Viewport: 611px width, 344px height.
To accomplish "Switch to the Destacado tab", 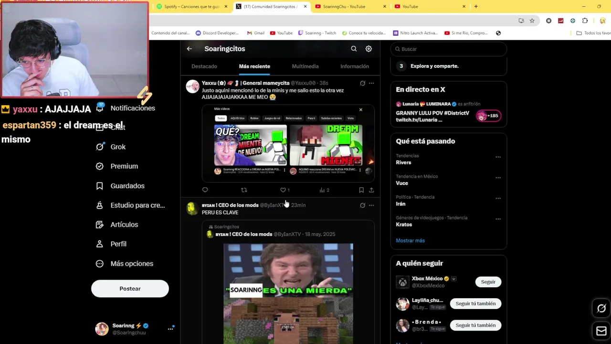I will point(204,66).
